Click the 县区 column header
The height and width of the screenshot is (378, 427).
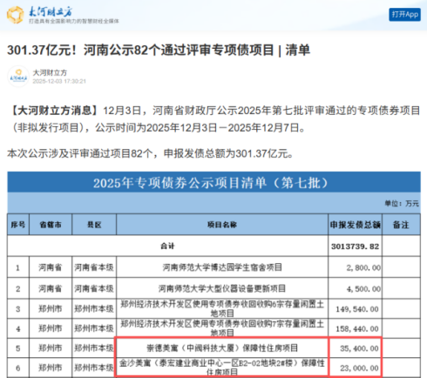click(94, 225)
